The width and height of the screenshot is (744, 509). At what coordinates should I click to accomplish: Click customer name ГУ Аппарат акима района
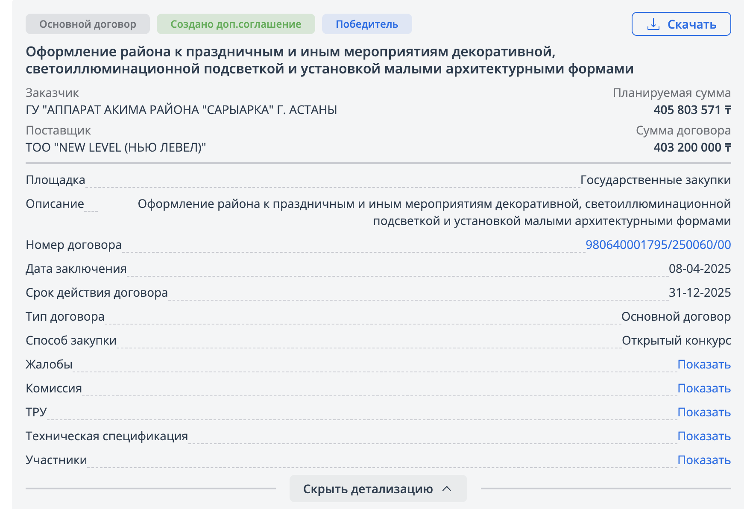181,110
